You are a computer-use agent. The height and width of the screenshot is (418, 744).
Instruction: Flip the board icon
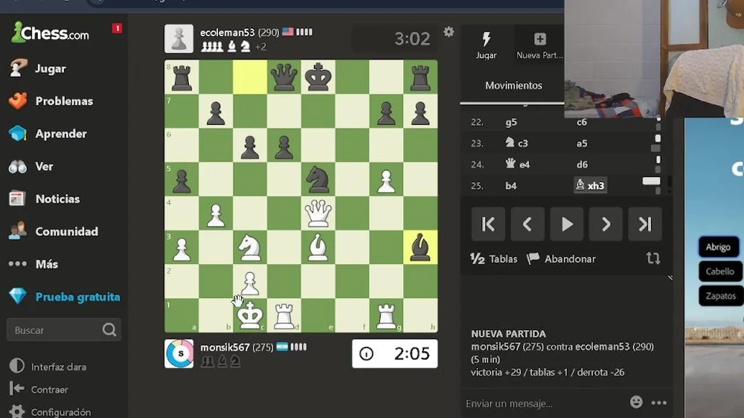(x=653, y=259)
